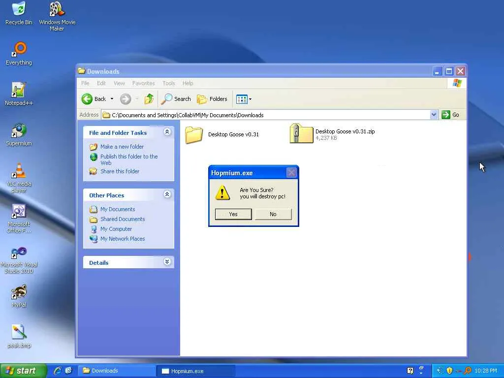Click the Back button in Downloads window
This screenshot has width=504, height=378.
[94, 99]
